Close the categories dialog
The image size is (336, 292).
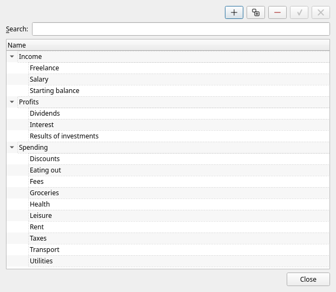[308, 279]
